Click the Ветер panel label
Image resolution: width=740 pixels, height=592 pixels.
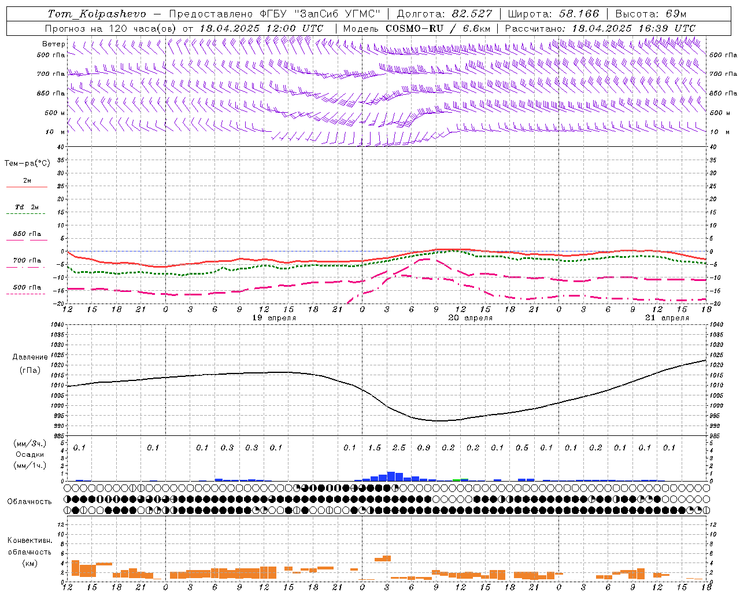point(54,44)
